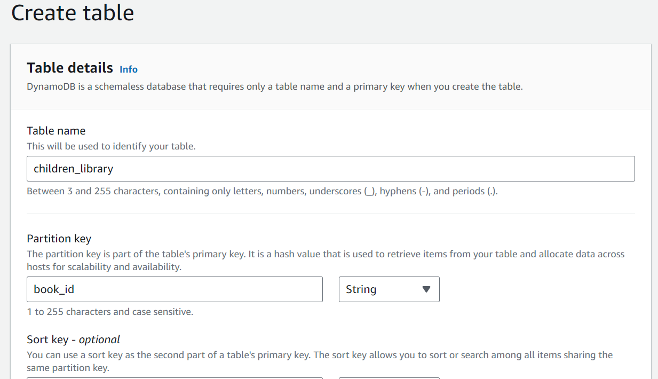Click the Table name field label

tap(56, 131)
